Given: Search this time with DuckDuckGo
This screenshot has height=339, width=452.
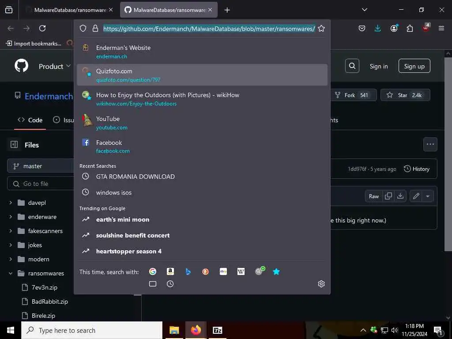Looking at the screenshot, I should (x=206, y=271).
